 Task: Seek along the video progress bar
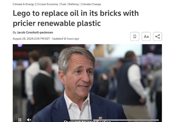pyautogui.click(x=126, y=120)
